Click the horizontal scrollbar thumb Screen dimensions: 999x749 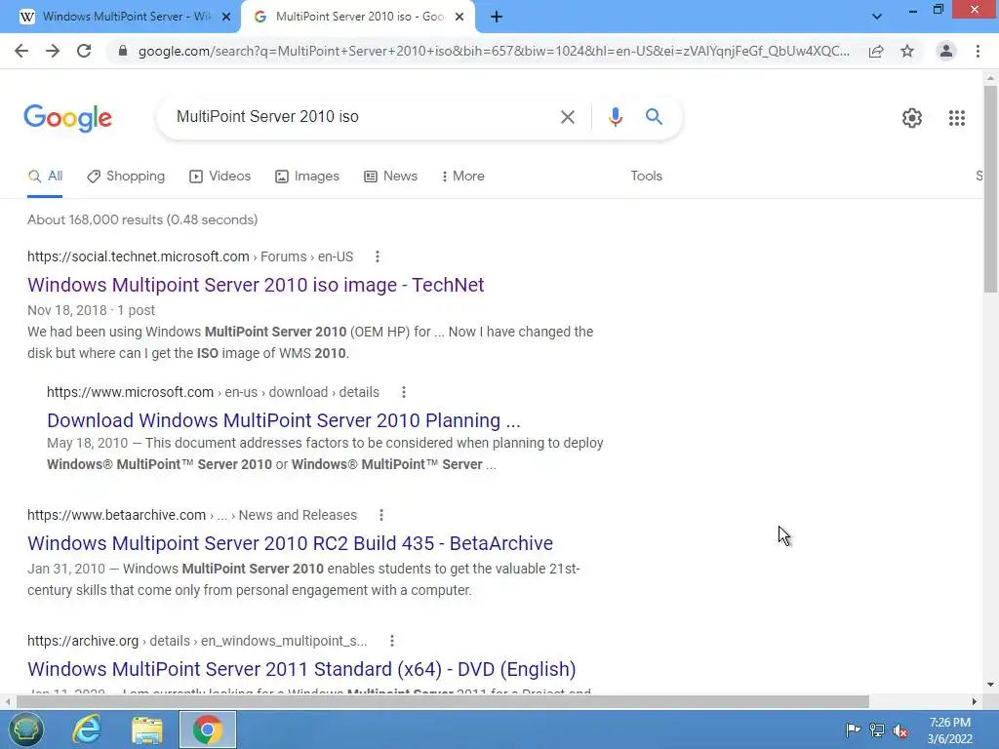tap(443, 702)
